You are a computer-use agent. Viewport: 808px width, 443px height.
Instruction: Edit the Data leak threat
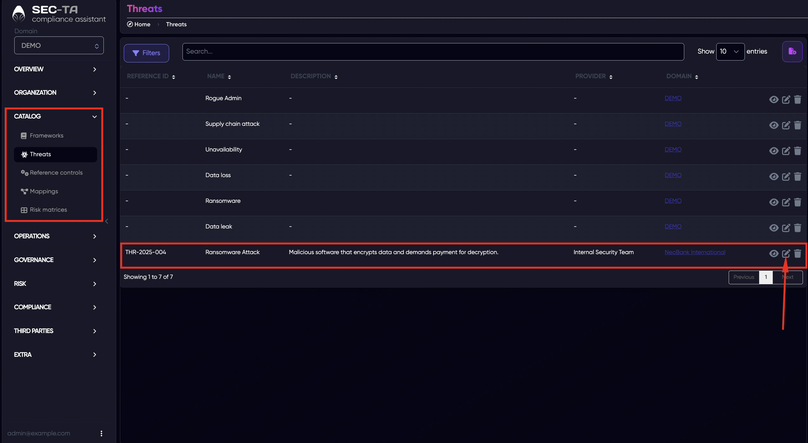pos(786,228)
